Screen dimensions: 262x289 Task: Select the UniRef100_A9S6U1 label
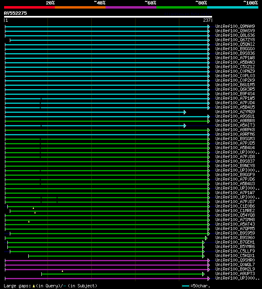[235, 116]
